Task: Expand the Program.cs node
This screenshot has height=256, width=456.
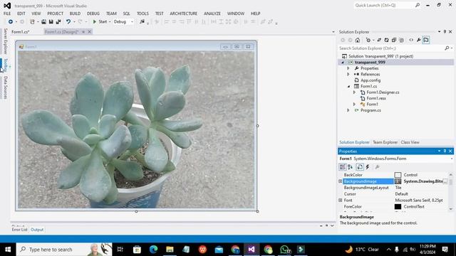Action: [x=348, y=110]
